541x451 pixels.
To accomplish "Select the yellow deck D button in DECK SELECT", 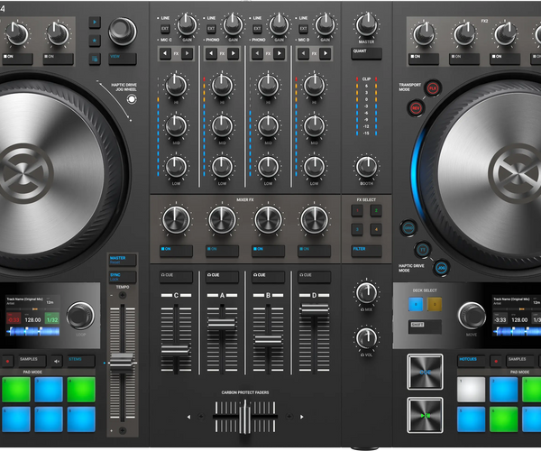I will point(435,304).
